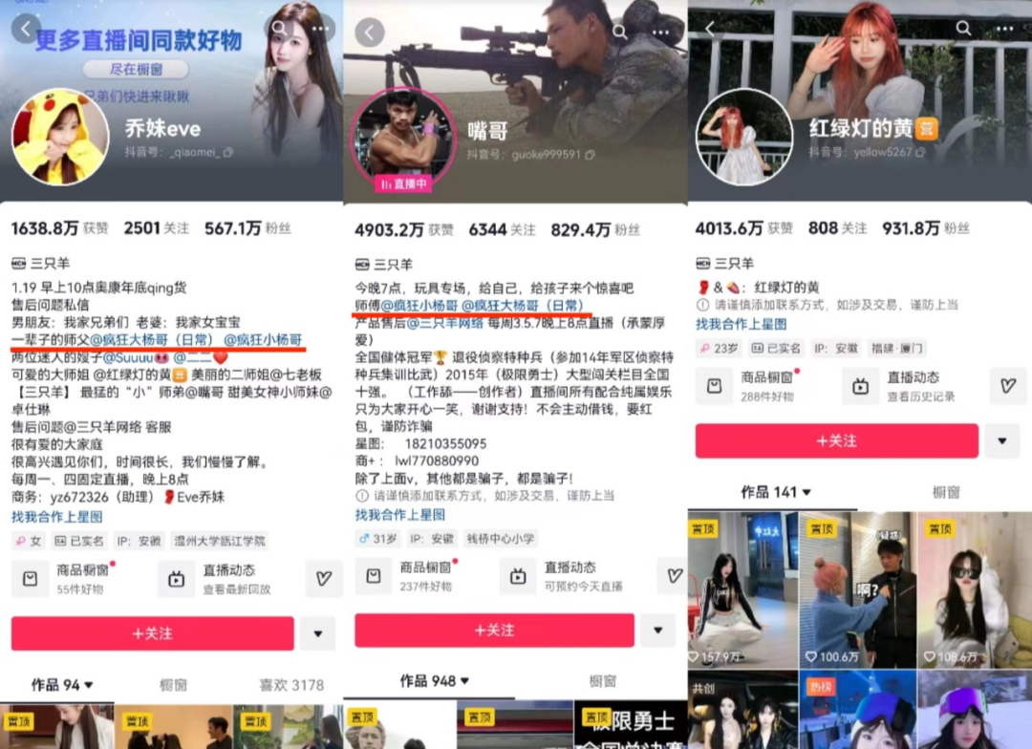Open search from 嘴哥 profile header
This screenshot has height=749, width=1032.
(619, 32)
